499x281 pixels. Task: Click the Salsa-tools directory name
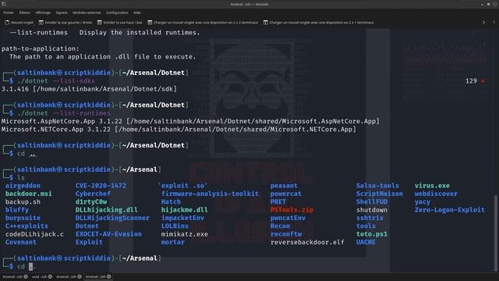pyautogui.click(x=377, y=186)
